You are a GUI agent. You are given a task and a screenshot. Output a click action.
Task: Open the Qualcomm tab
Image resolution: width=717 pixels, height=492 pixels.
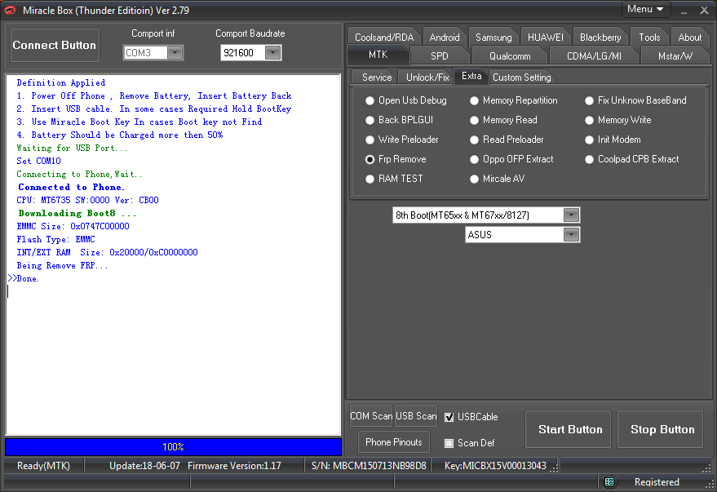pos(510,55)
